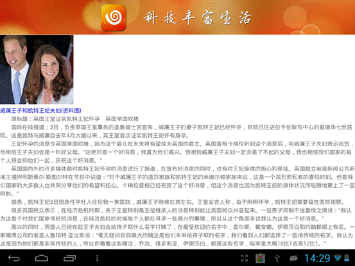Open the 14:29 clock display

(x=317, y=258)
